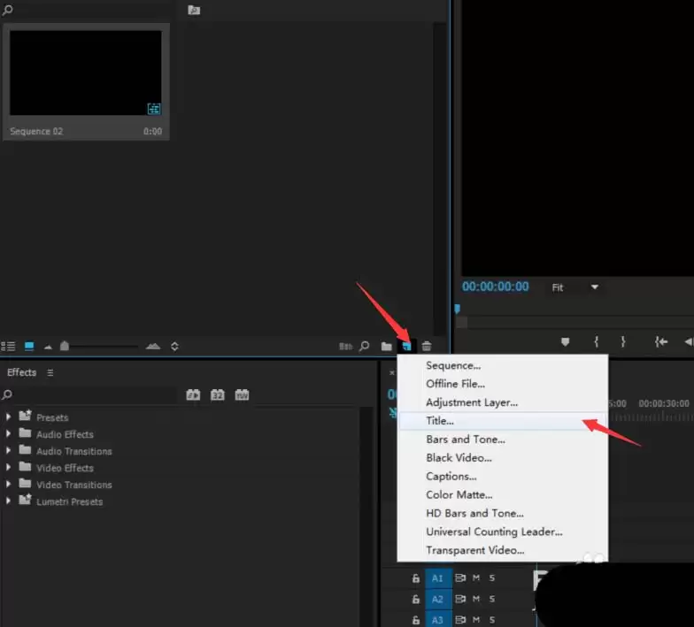The image size is (694, 627).
Task: Solo audio track A1
Action: click(492, 578)
